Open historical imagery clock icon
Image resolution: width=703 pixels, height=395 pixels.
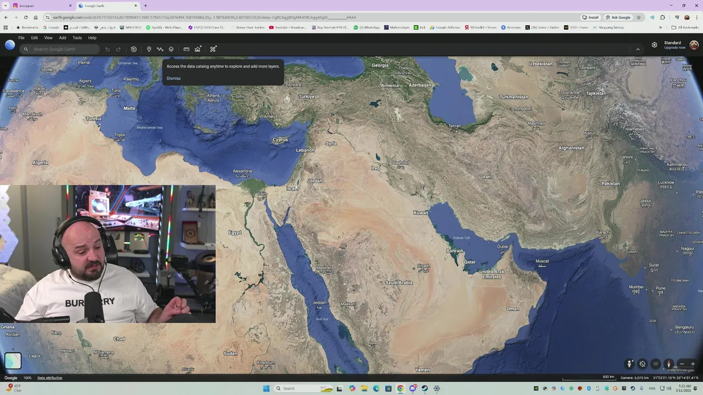[133, 49]
